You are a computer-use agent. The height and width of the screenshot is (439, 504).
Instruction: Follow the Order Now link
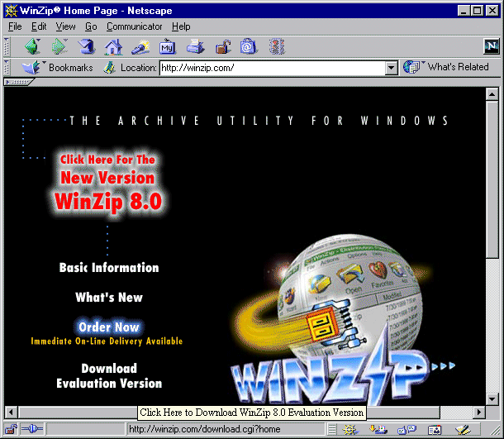click(x=109, y=327)
